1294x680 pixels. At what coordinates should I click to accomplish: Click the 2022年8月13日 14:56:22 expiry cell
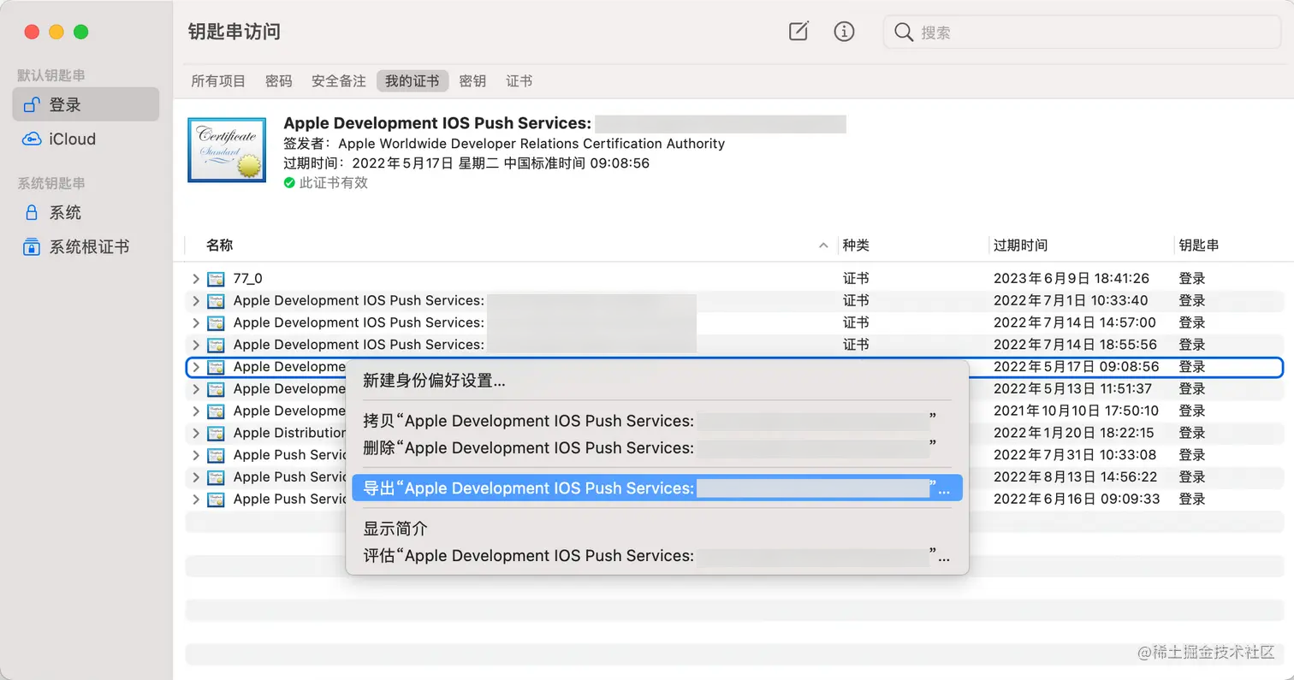coord(1075,477)
